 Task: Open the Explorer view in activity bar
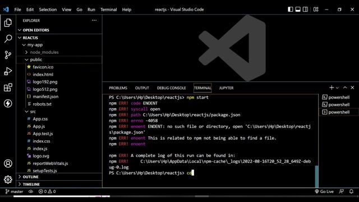(x=8, y=22)
